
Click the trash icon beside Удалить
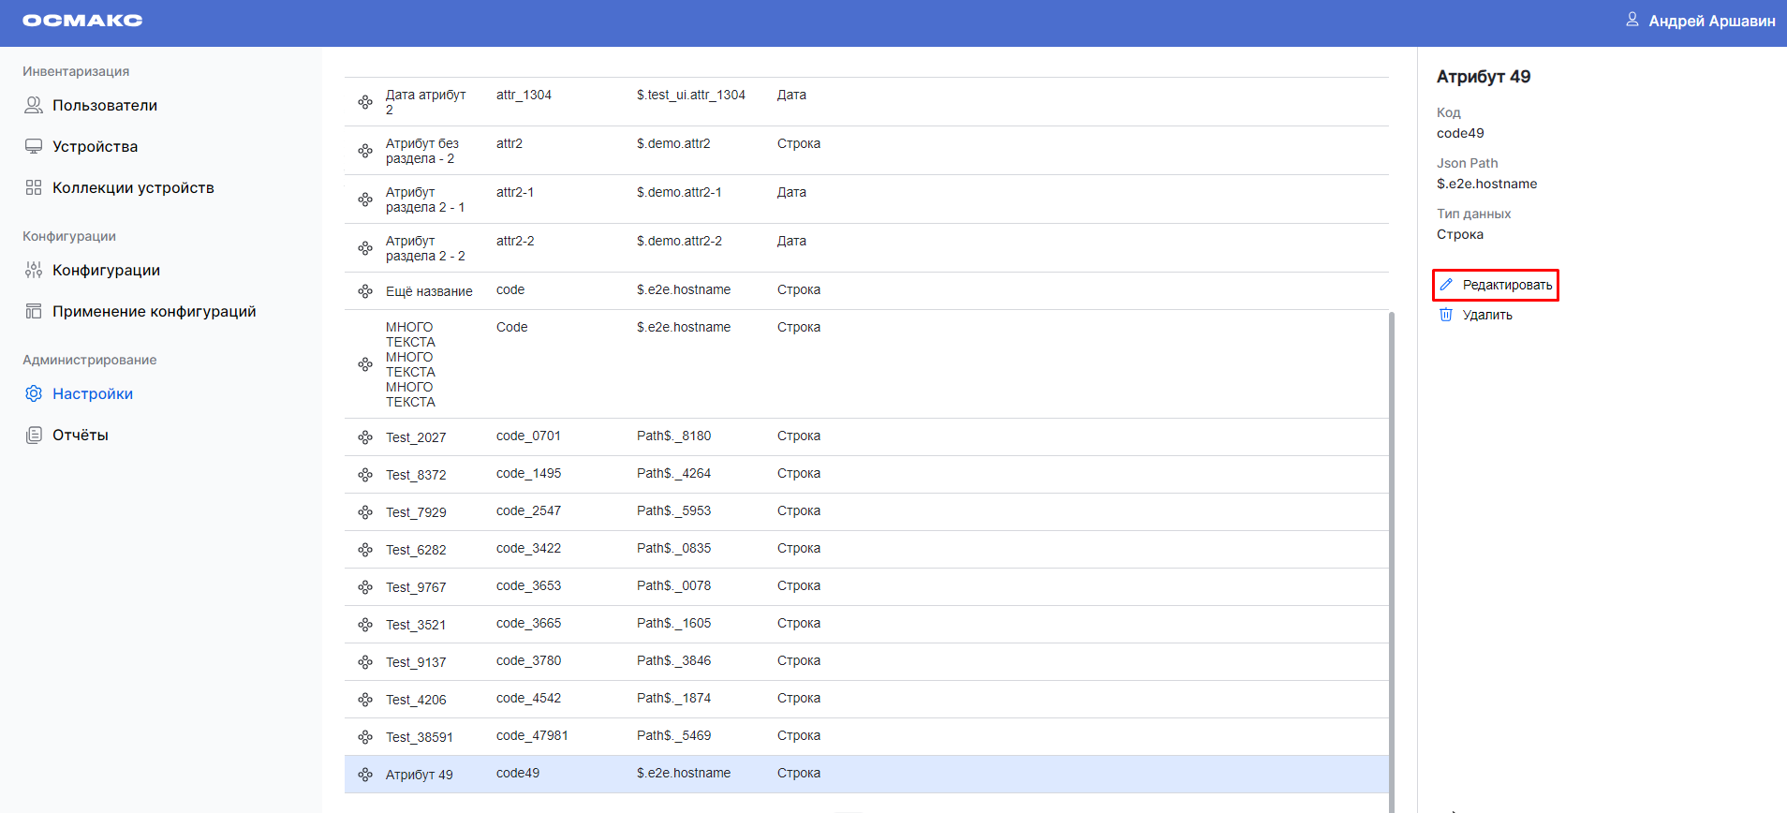pyautogui.click(x=1446, y=315)
